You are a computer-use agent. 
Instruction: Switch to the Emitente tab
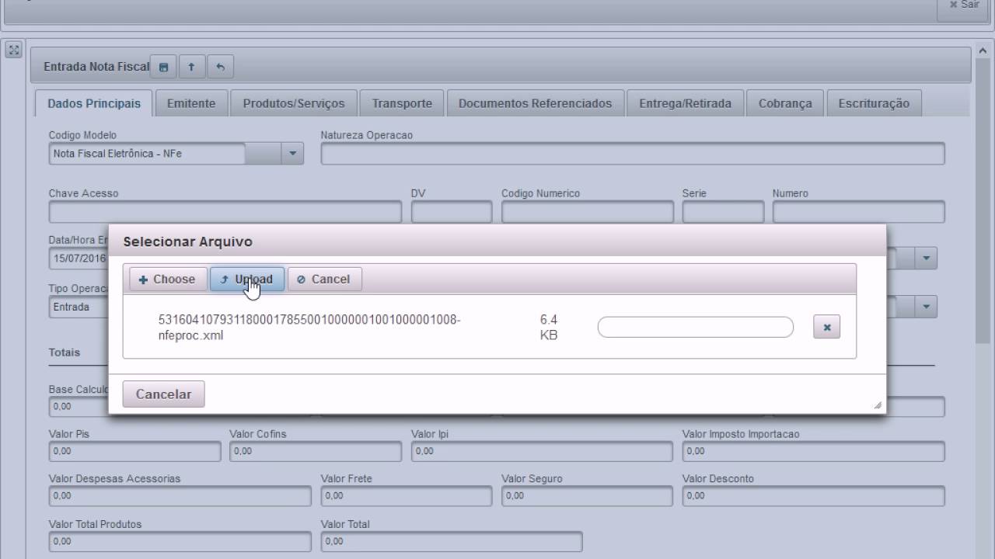(191, 103)
